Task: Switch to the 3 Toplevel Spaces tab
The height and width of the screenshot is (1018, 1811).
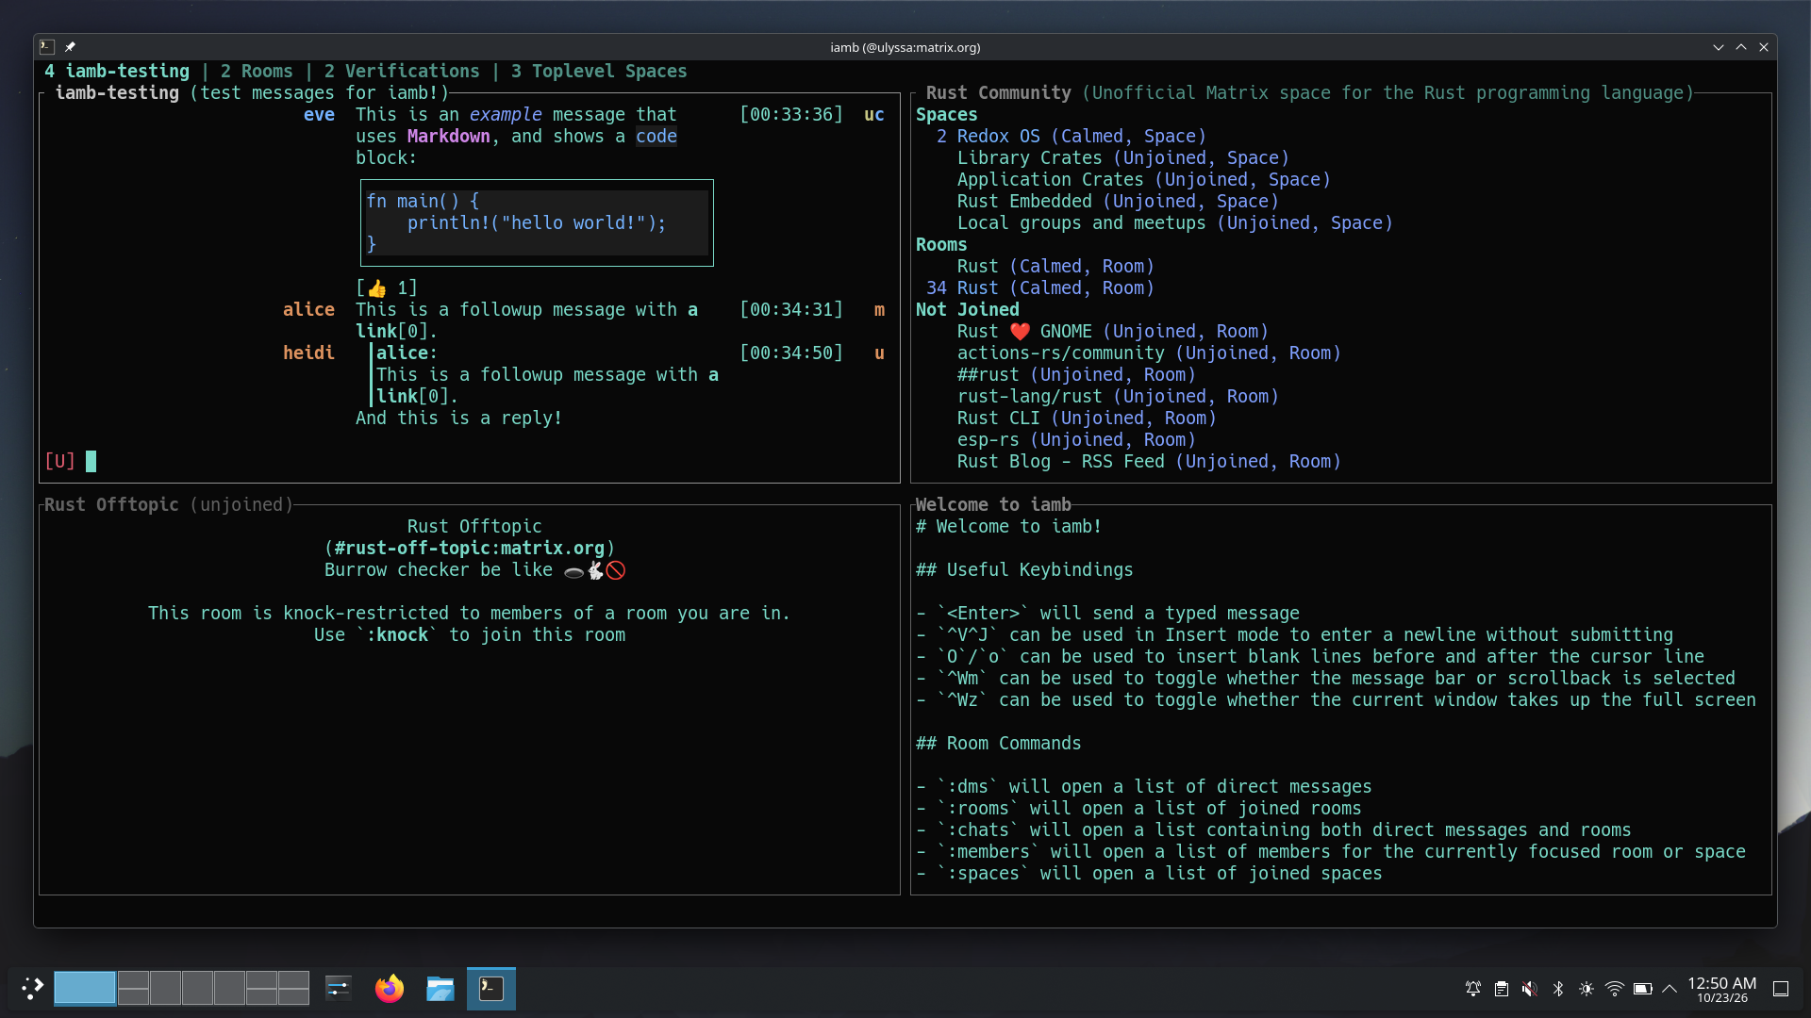Action: (599, 71)
